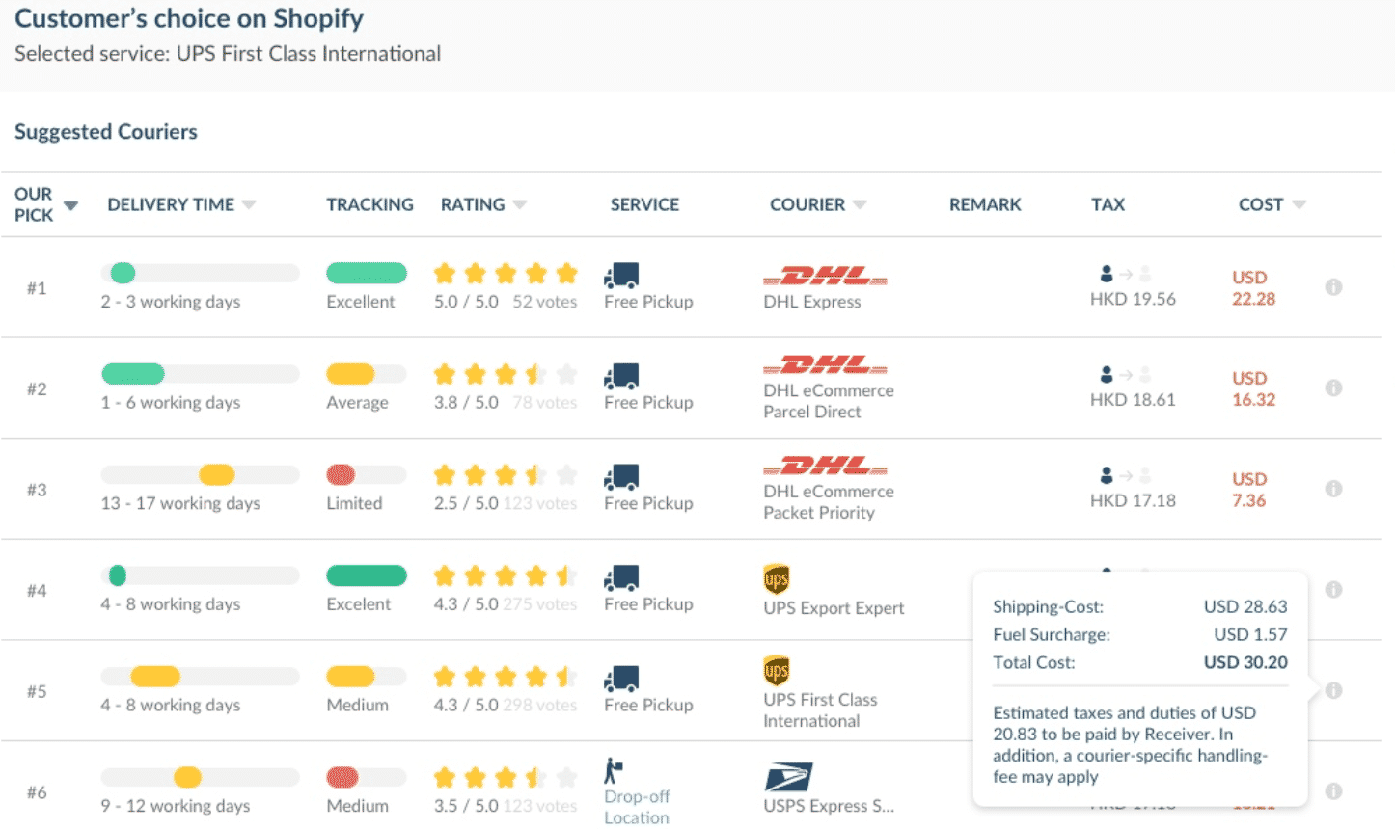Click tax payer icon above HKD 19.56
Image resolution: width=1395 pixels, height=829 pixels.
(1107, 274)
